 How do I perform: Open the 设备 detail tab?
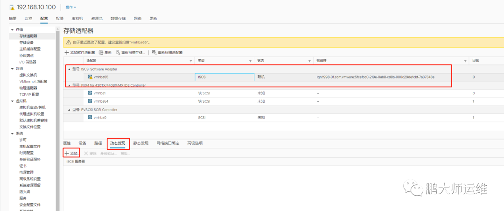(82, 143)
